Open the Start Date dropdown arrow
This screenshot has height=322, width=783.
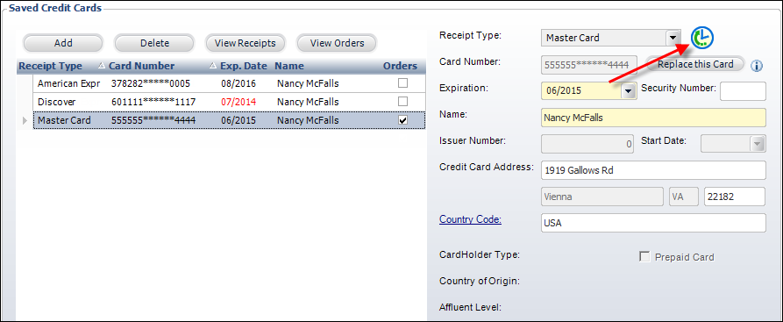tap(758, 144)
